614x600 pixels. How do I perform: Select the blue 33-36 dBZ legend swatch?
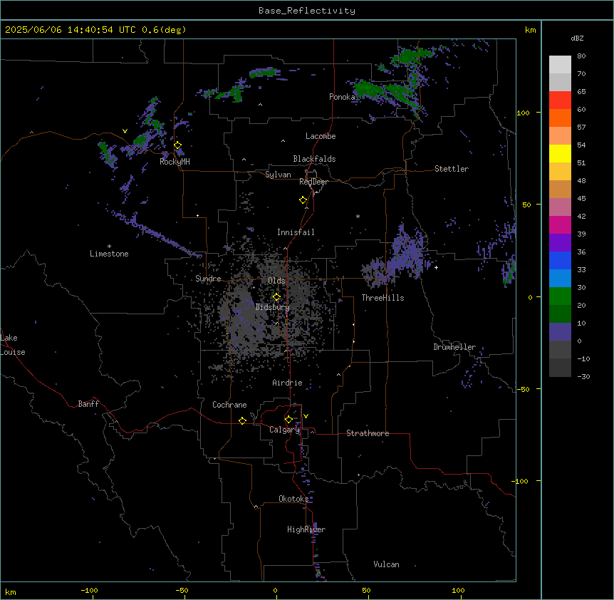click(x=560, y=260)
